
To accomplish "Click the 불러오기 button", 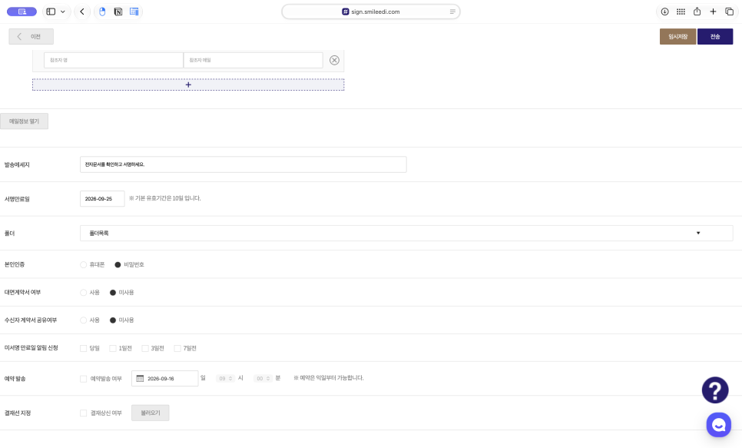I will tap(150, 413).
